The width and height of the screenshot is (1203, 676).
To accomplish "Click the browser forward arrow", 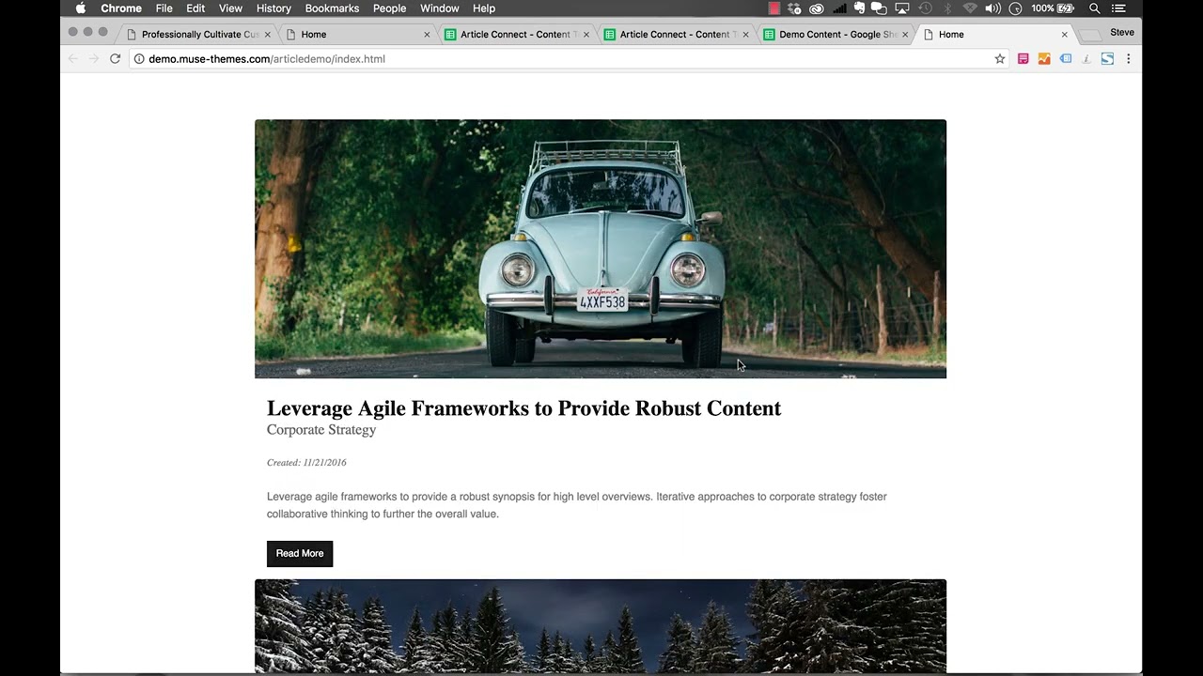I will (93, 58).
